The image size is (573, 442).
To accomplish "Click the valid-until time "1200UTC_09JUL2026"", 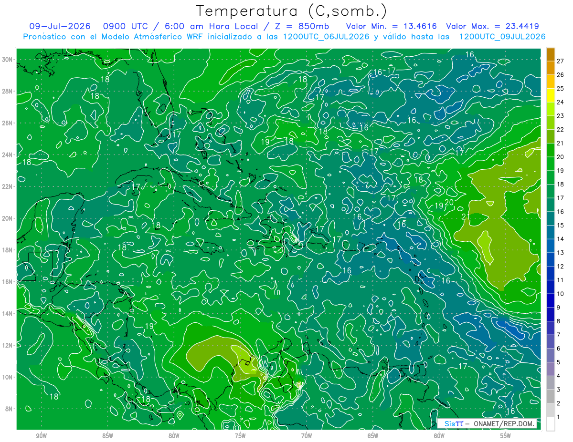I will (502, 37).
